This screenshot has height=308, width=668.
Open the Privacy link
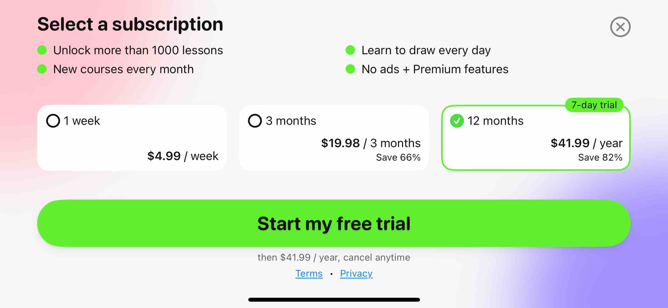click(356, 273)
